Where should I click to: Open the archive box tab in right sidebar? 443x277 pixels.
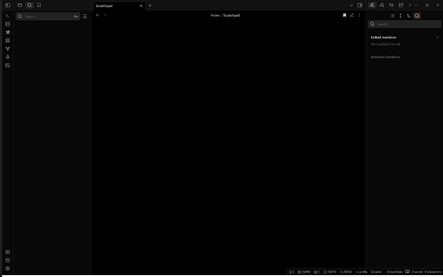coord(401,5)
